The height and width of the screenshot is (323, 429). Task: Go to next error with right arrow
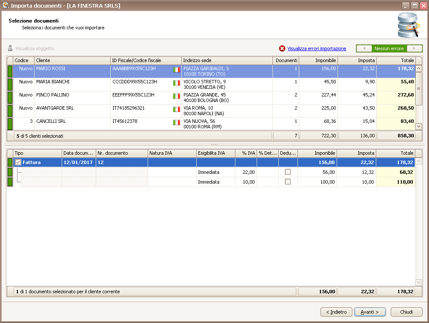[415, 48]
